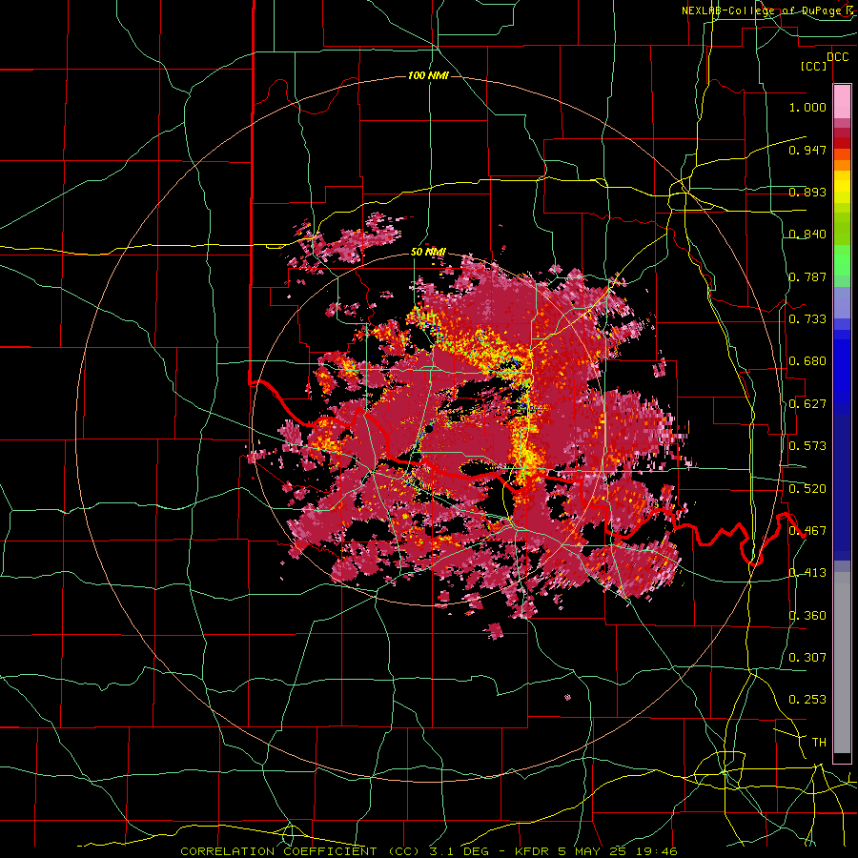
Task: Select the 0.733 scale value
Action: click(807, 319)
